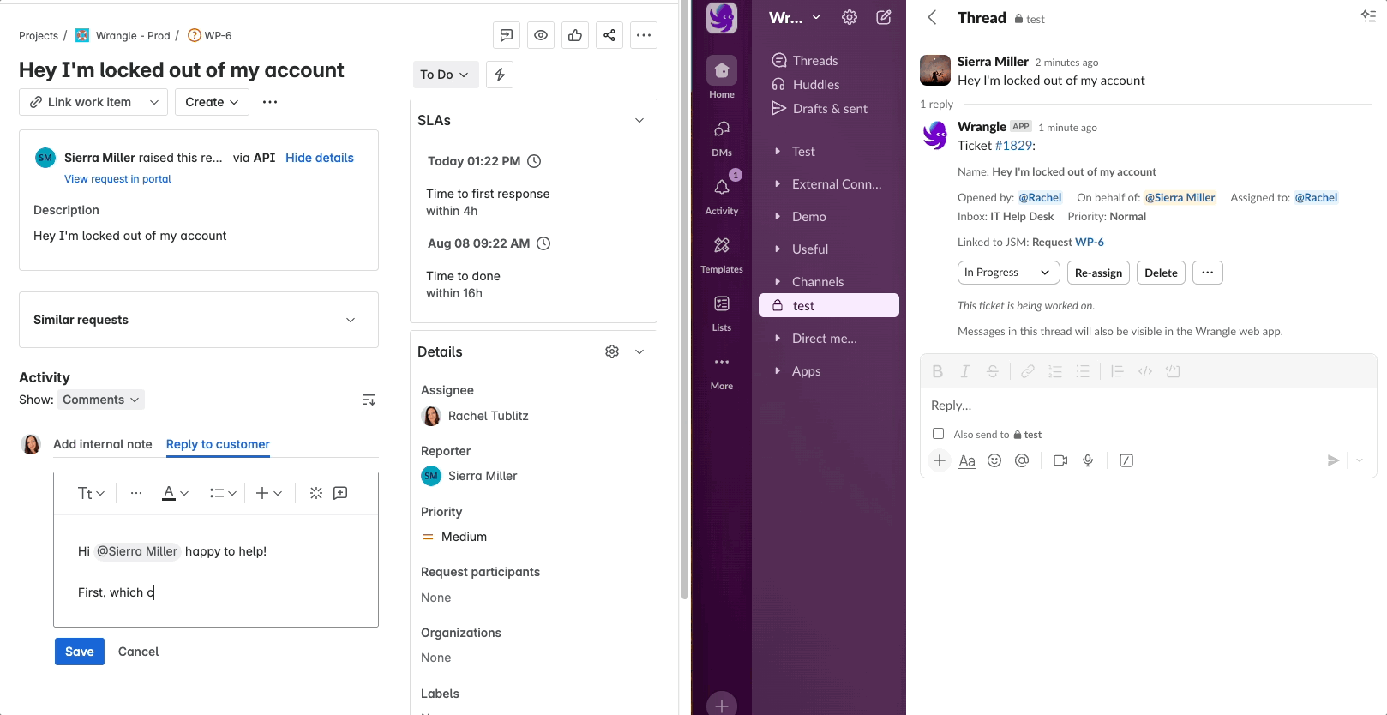Screen dimensions: 1387x715
Task: Click Slack More icon
Action: point(722,370)
